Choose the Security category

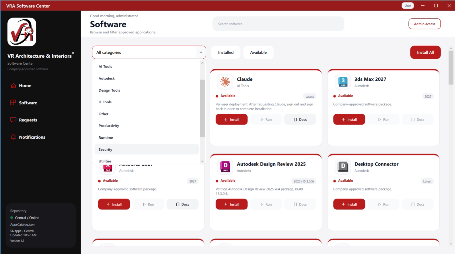(x=147, y=150)
